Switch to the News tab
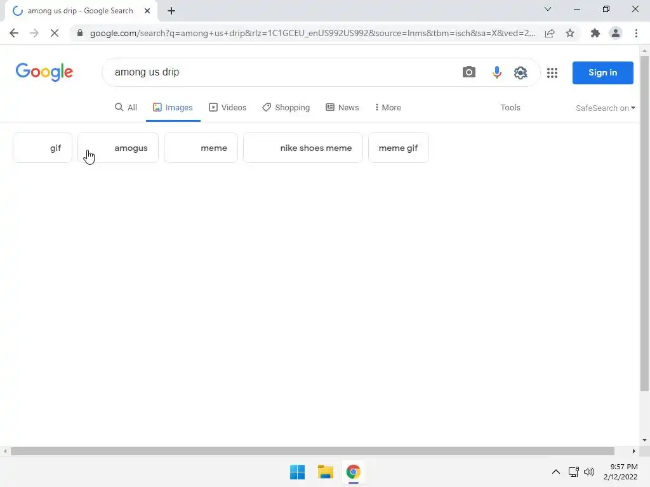Viewport: 650px width, 487px height. pos(342,108)
